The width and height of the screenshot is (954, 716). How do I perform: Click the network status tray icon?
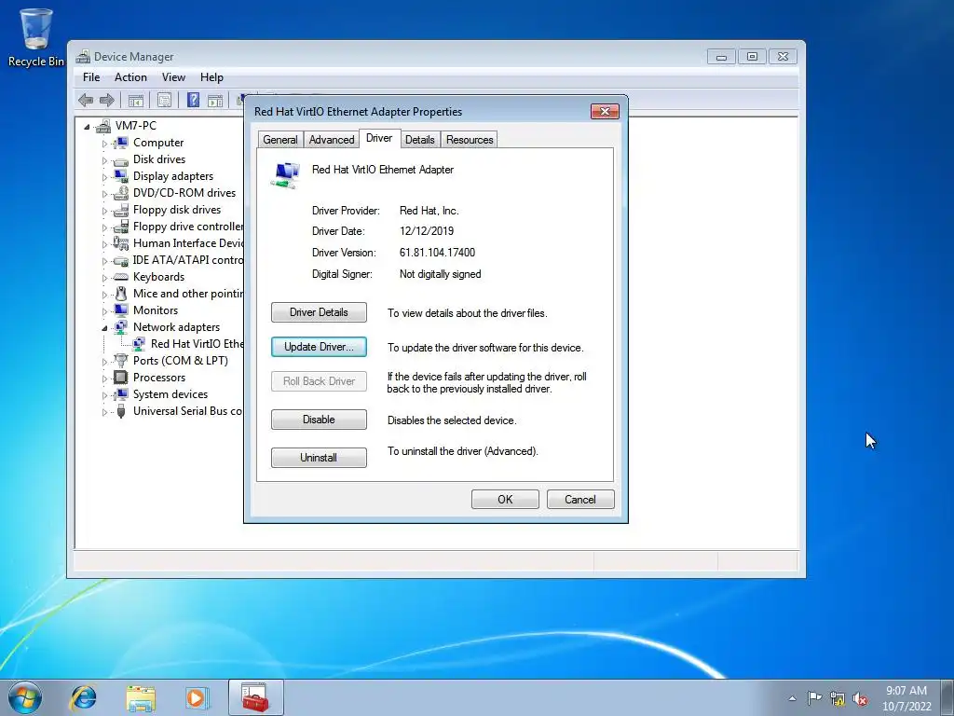pyautogui.click(x=838, y=698)
